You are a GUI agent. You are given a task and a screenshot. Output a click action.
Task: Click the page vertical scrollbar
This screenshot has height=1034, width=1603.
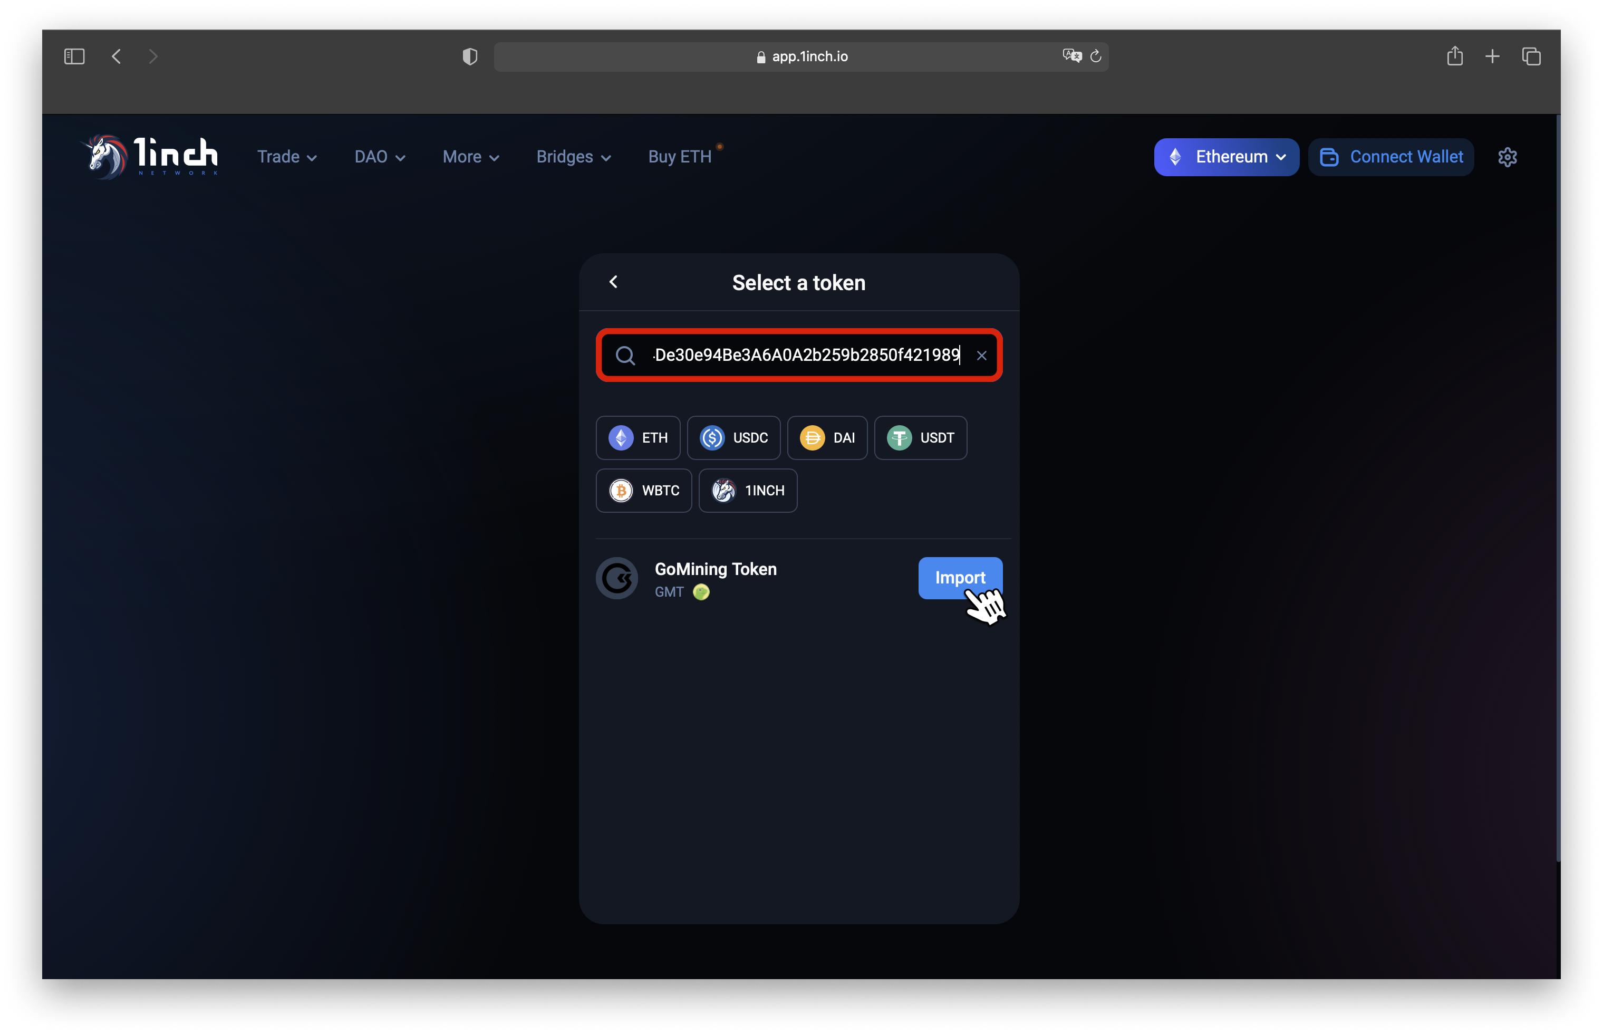pos(1557,488)
